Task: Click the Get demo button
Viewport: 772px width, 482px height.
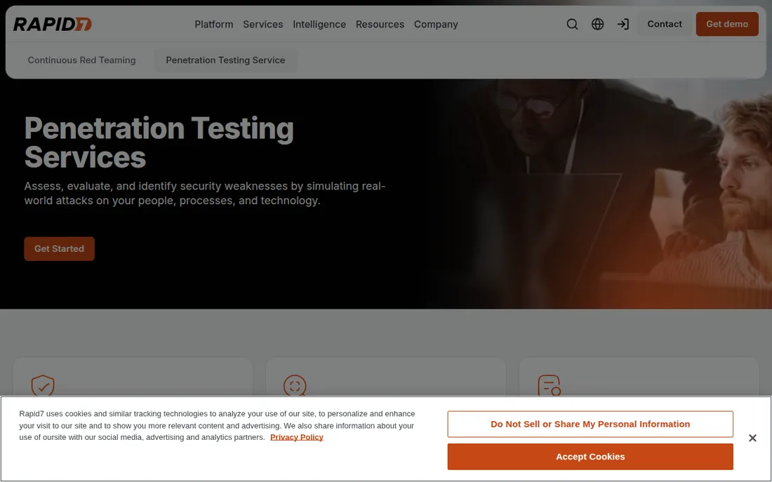Action: pyautogui.click(x=726, y=24)
